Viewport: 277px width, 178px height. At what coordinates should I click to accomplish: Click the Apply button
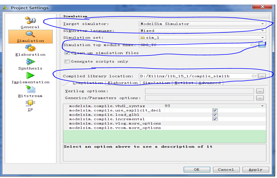pos(256,170)
